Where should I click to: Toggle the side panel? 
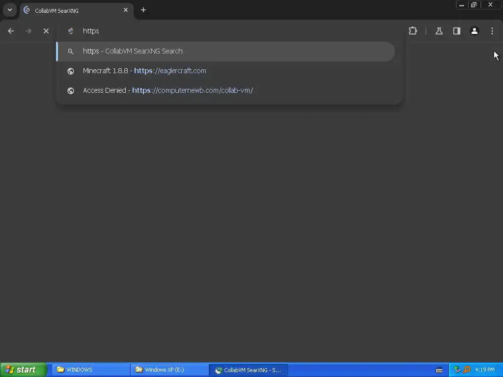(x=457, y=31)
